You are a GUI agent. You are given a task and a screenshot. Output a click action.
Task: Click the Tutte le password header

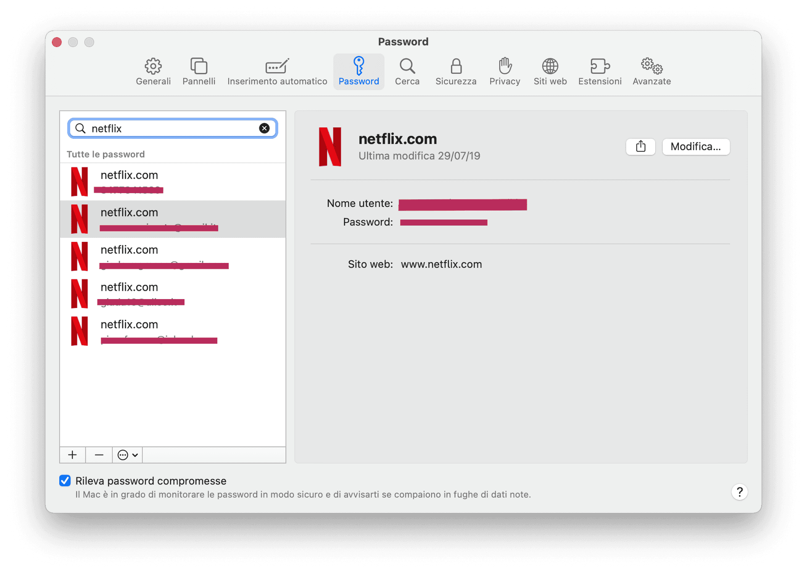click(106, 154)
